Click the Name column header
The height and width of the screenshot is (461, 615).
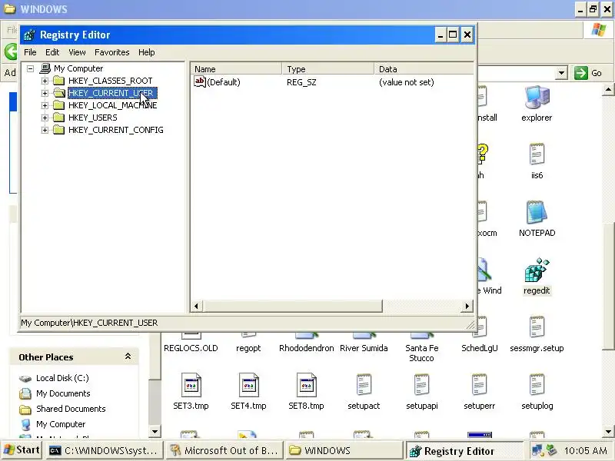[236, 69]
